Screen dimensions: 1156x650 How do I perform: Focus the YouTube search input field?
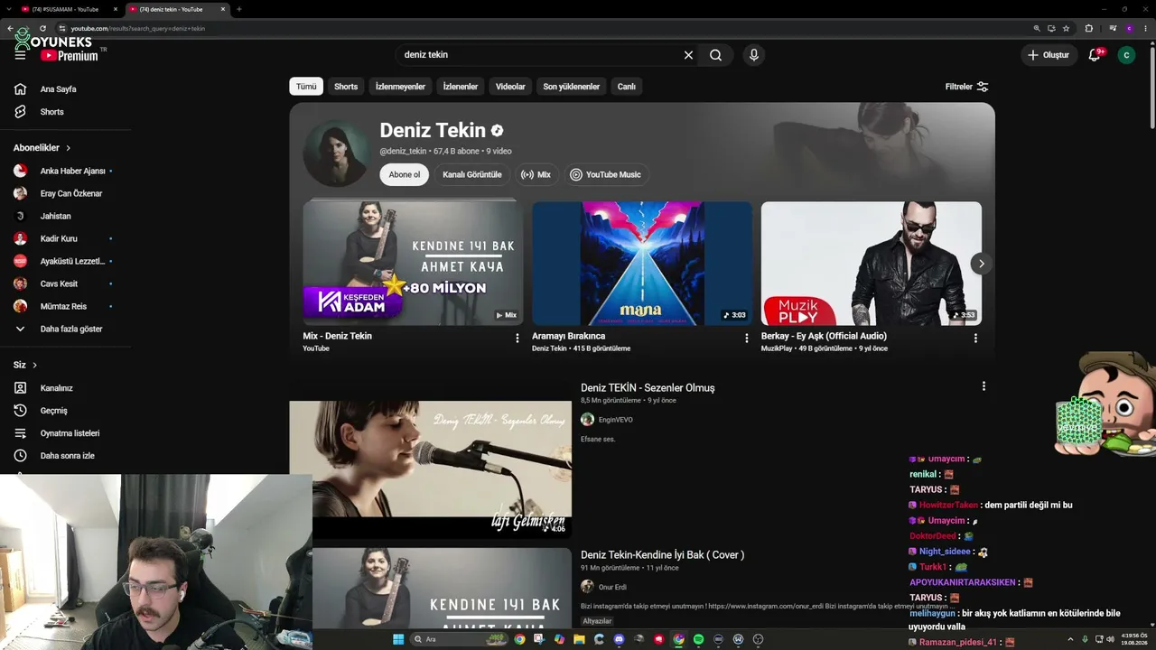coord(537,55)
